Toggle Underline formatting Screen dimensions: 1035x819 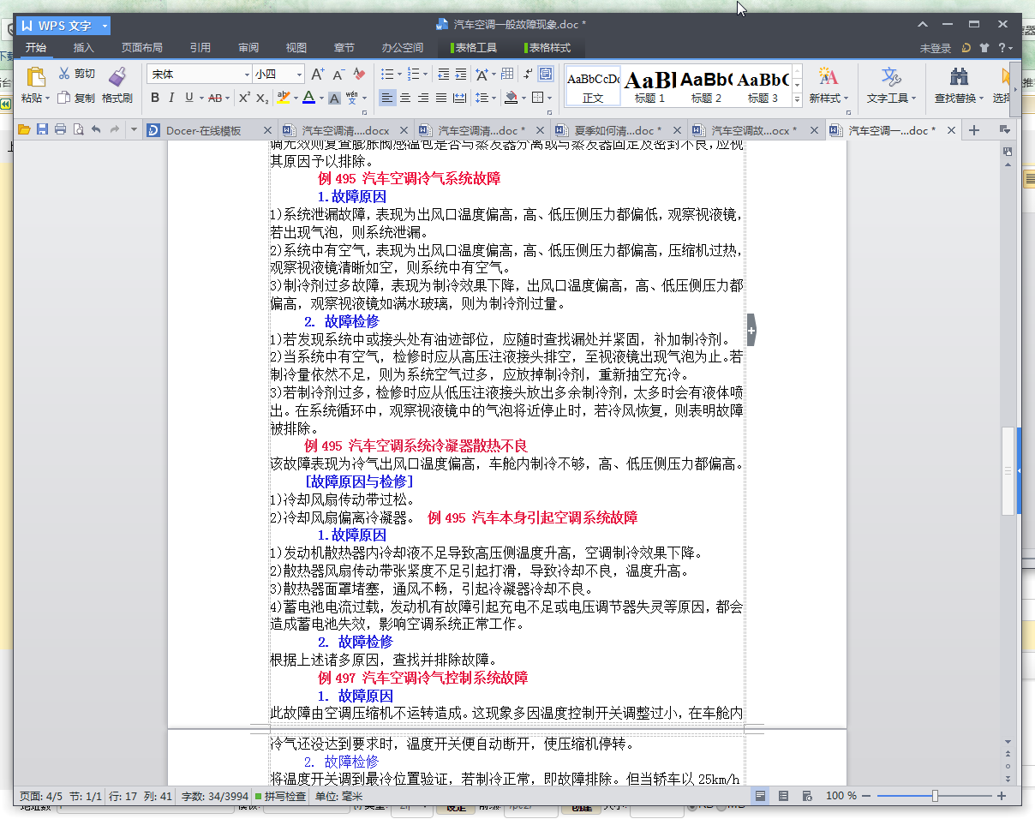[x=188, y=98]
